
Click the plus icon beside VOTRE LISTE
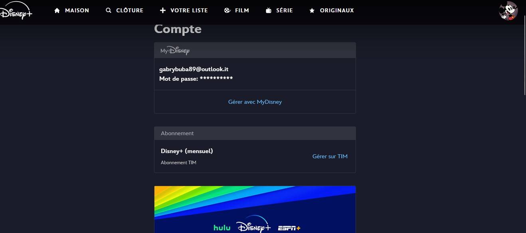click(x=162, y=10)
